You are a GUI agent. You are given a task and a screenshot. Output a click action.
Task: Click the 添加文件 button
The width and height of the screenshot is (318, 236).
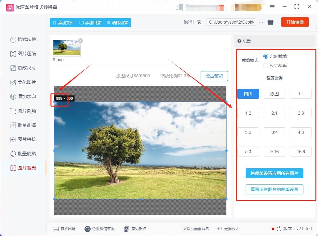pyautogui.click(x=64, y=23)
